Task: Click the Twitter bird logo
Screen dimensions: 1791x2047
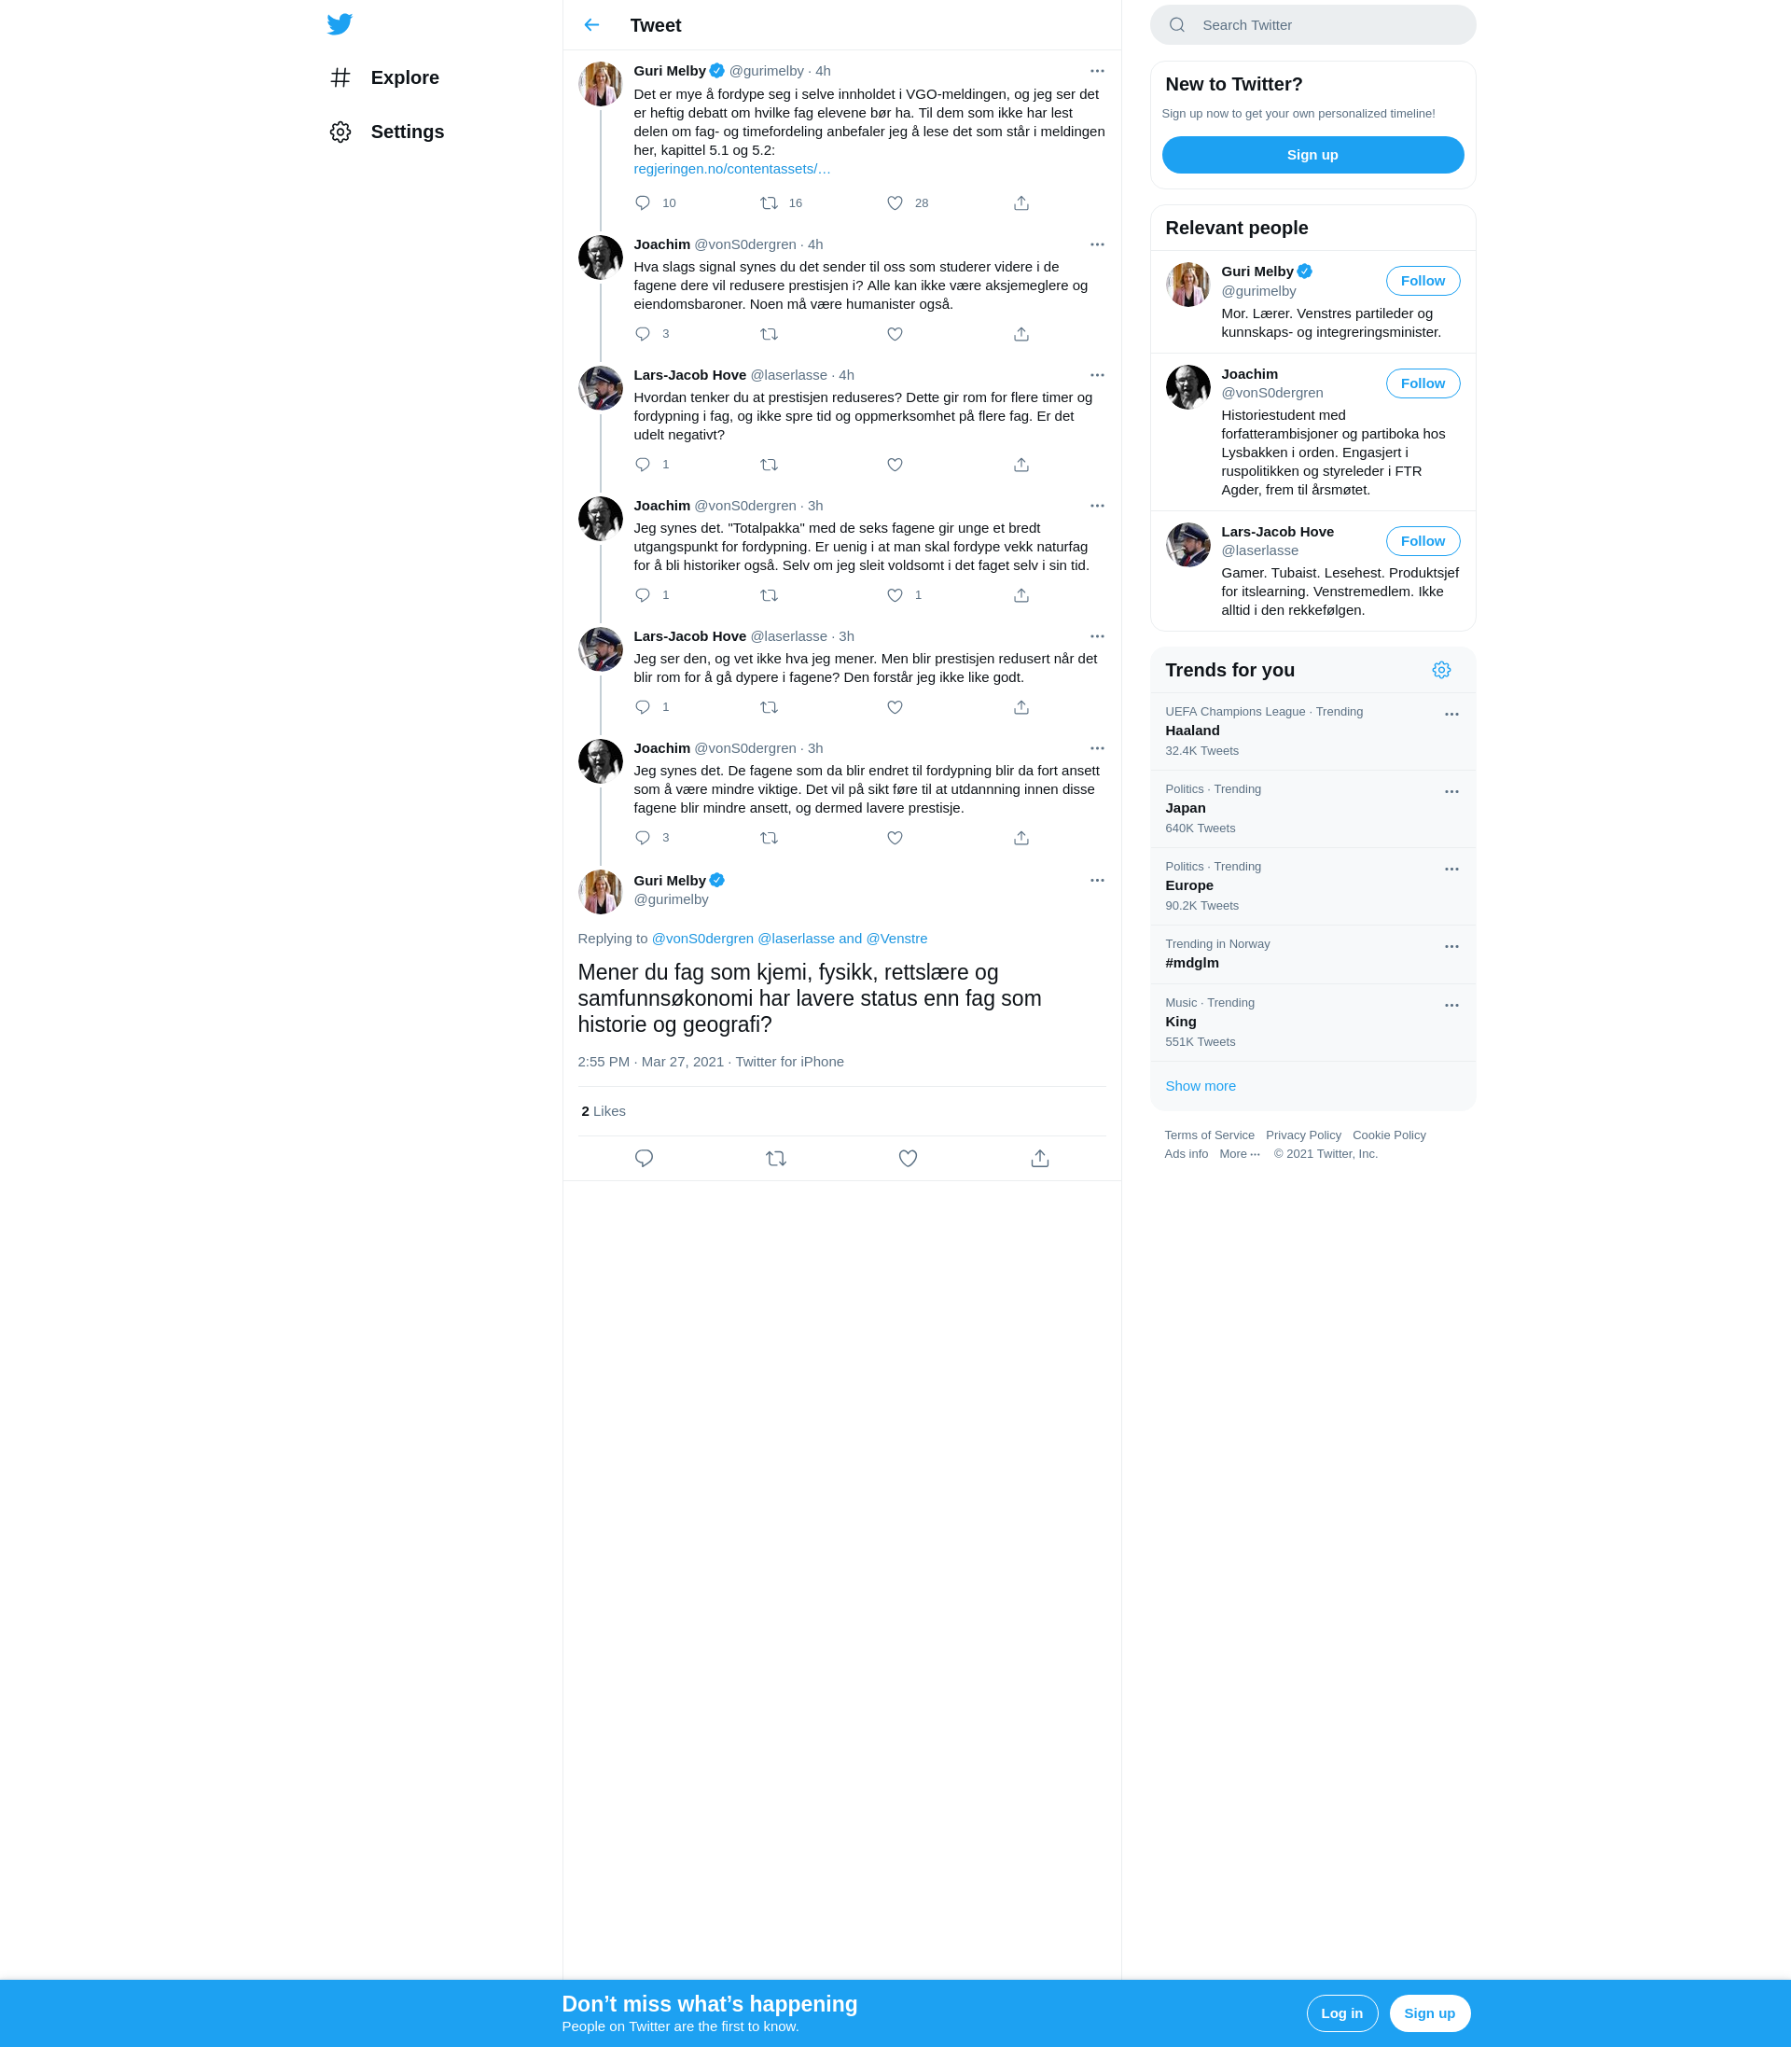Action: [340, 24]
